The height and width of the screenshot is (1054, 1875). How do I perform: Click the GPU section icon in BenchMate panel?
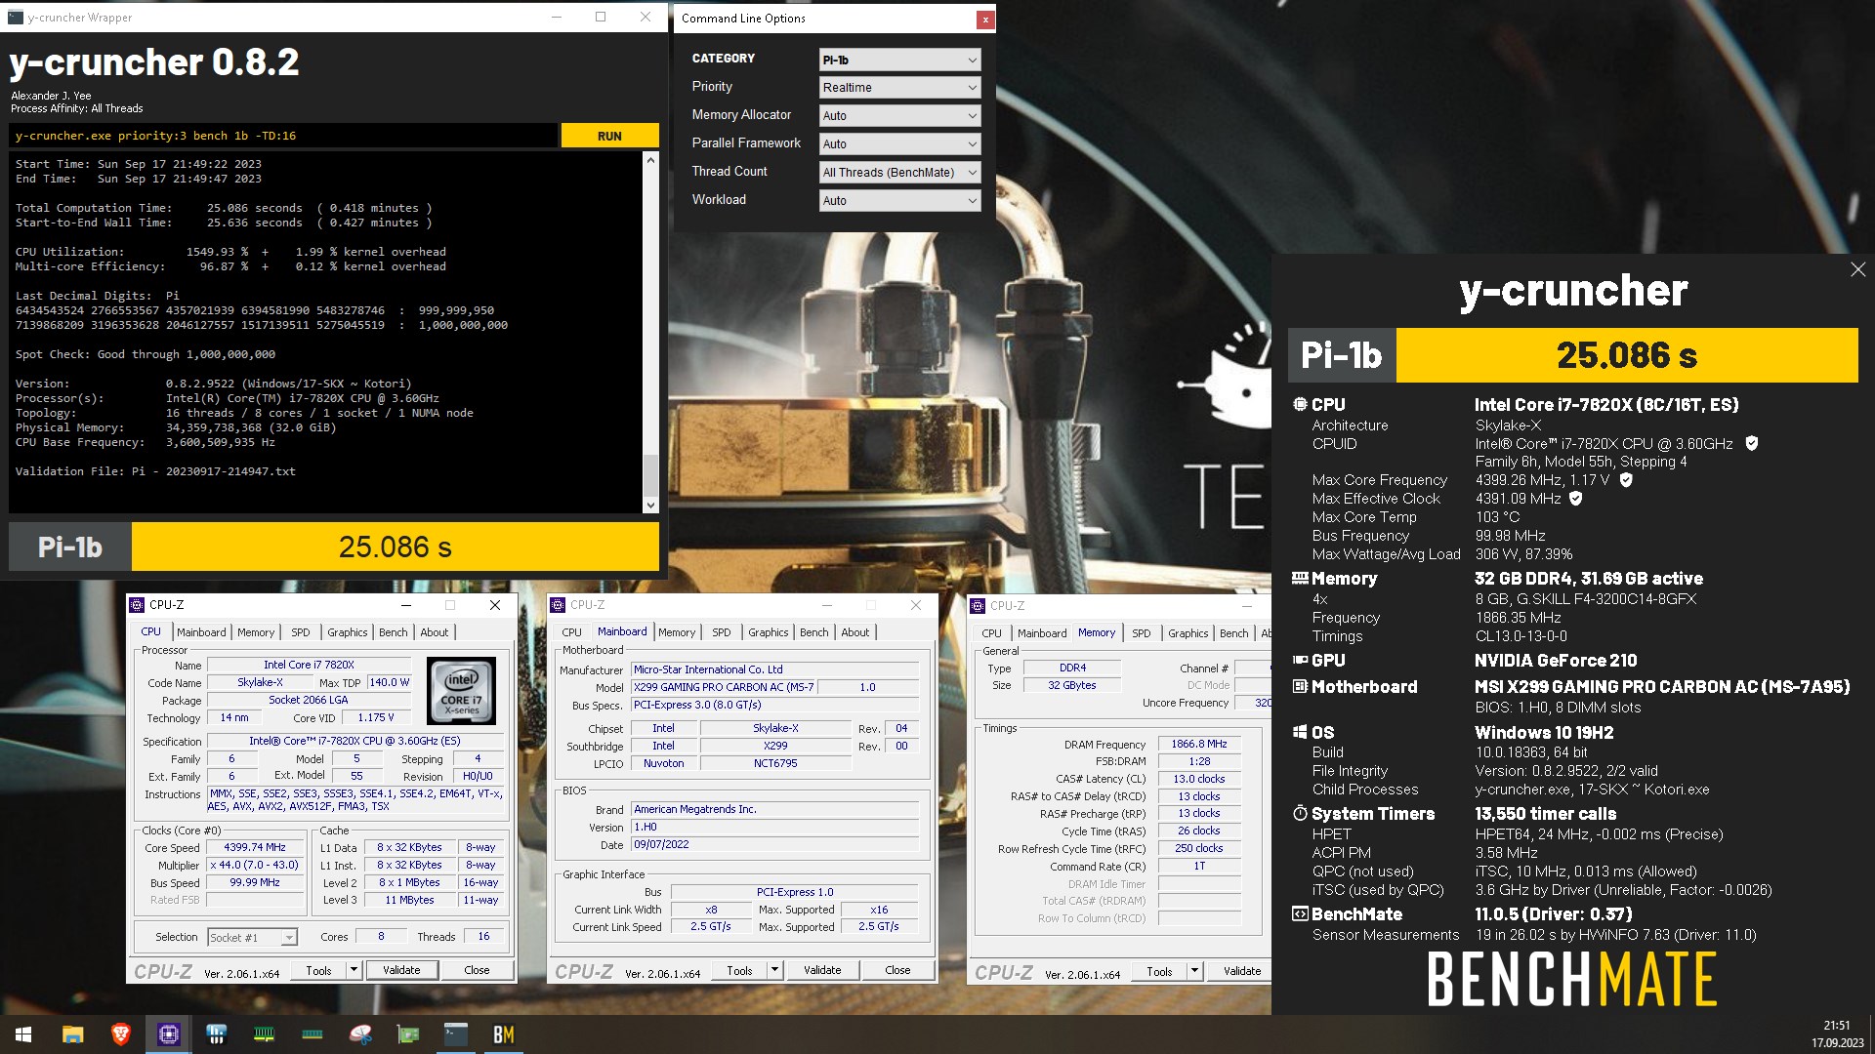[x=1300, y=660]
